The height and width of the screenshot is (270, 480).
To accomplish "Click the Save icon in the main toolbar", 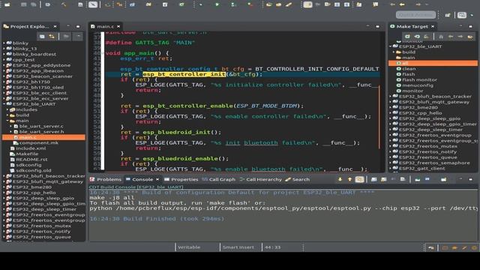I will pyautogui.click(x=23, y=4).
